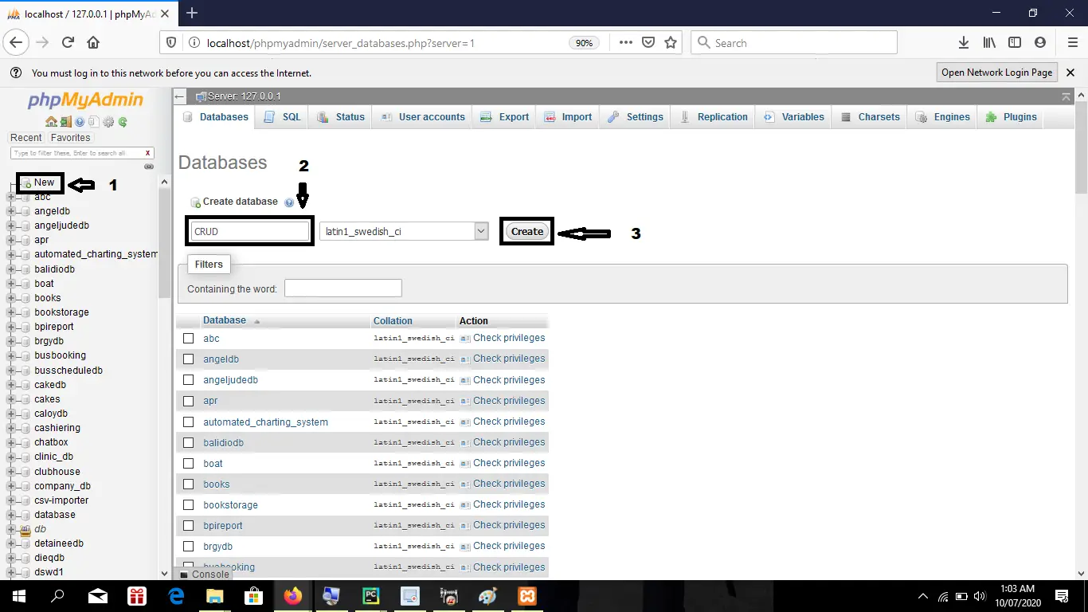The height and width of the screenshot is (612, 1088).
Task: Tick the checkbox for the abc database row
Action: pos(189,338)
